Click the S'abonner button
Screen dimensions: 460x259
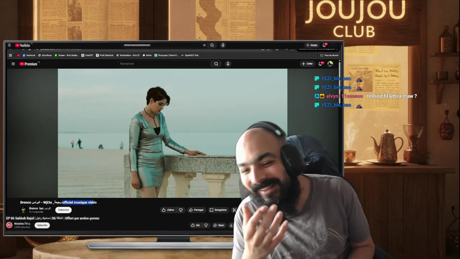[63, 210]
